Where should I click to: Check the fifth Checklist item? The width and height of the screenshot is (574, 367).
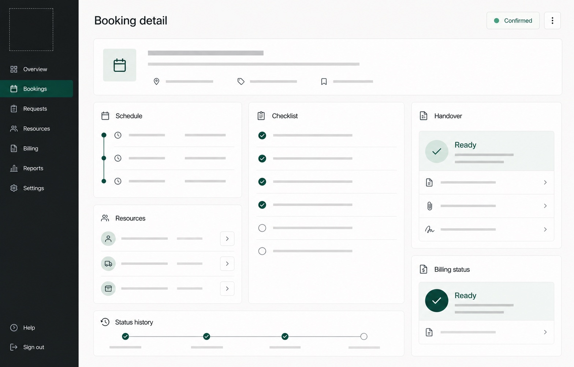pos(262,228)
